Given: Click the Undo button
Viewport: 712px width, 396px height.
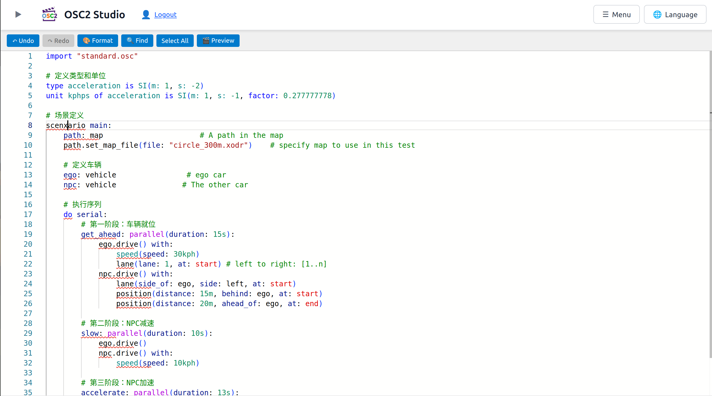Looking at the screenshot, I should tap(23, 41).
